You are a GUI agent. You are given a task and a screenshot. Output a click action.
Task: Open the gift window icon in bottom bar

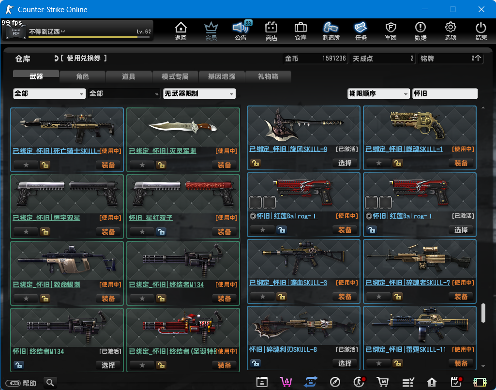pos(262,382)
